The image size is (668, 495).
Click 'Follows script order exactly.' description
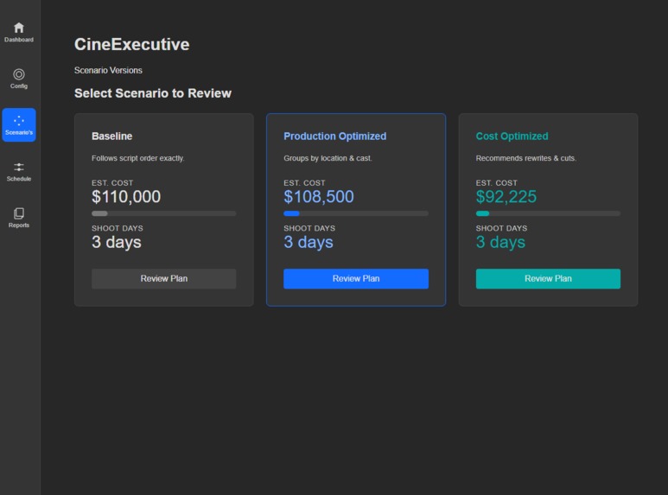(138, 158)
